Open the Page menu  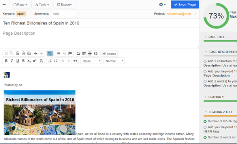(x=21, y=5)
